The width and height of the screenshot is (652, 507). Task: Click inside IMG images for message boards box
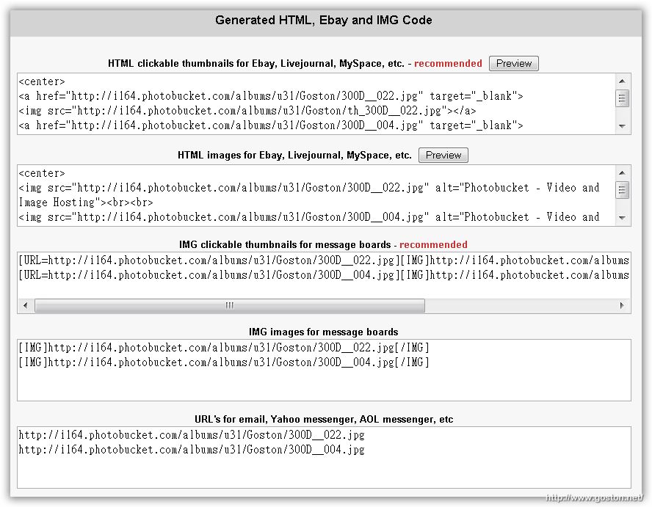324,370
